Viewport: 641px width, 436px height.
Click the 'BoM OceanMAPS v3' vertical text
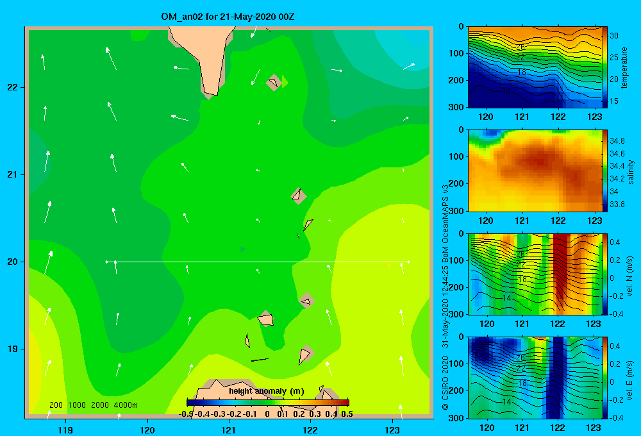[445, 223]
